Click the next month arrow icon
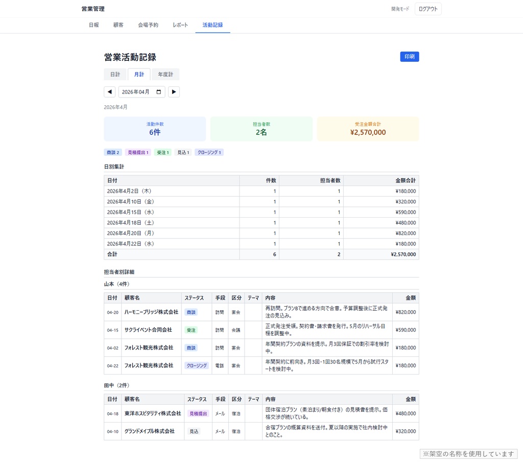 174,91
